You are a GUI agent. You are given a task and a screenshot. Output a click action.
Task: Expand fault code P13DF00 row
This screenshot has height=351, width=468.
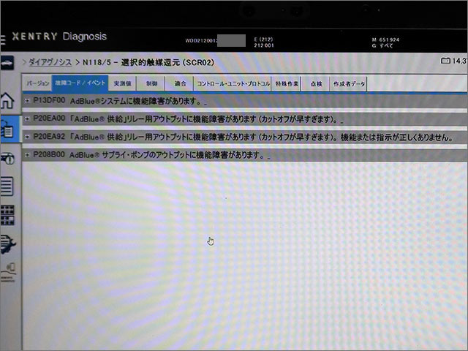tap(27, 101)
